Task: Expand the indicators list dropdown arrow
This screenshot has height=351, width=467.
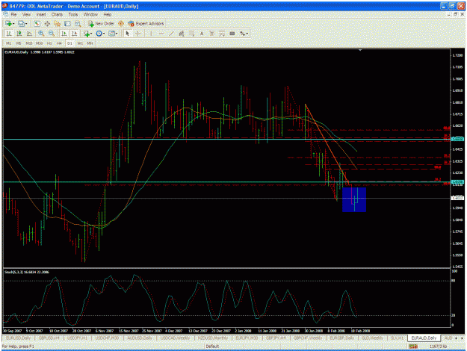Action: (91, 34)
